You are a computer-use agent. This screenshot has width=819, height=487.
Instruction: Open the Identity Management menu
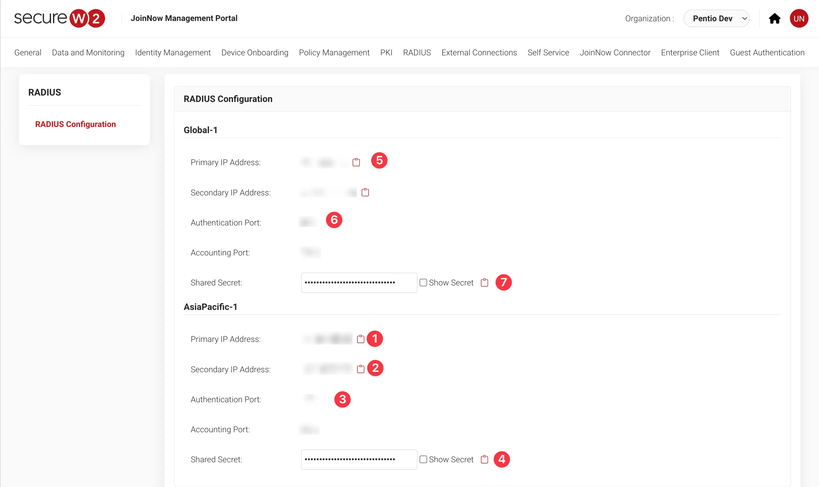point(173,52)
